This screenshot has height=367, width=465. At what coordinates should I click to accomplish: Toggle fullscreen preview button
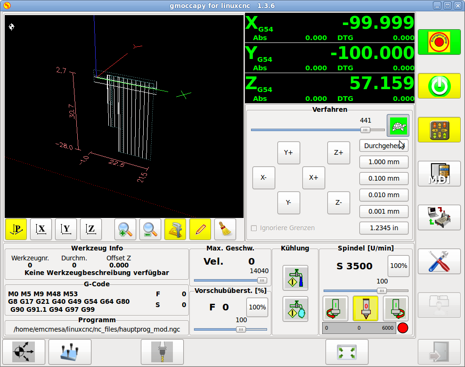(x=347, y=352)
